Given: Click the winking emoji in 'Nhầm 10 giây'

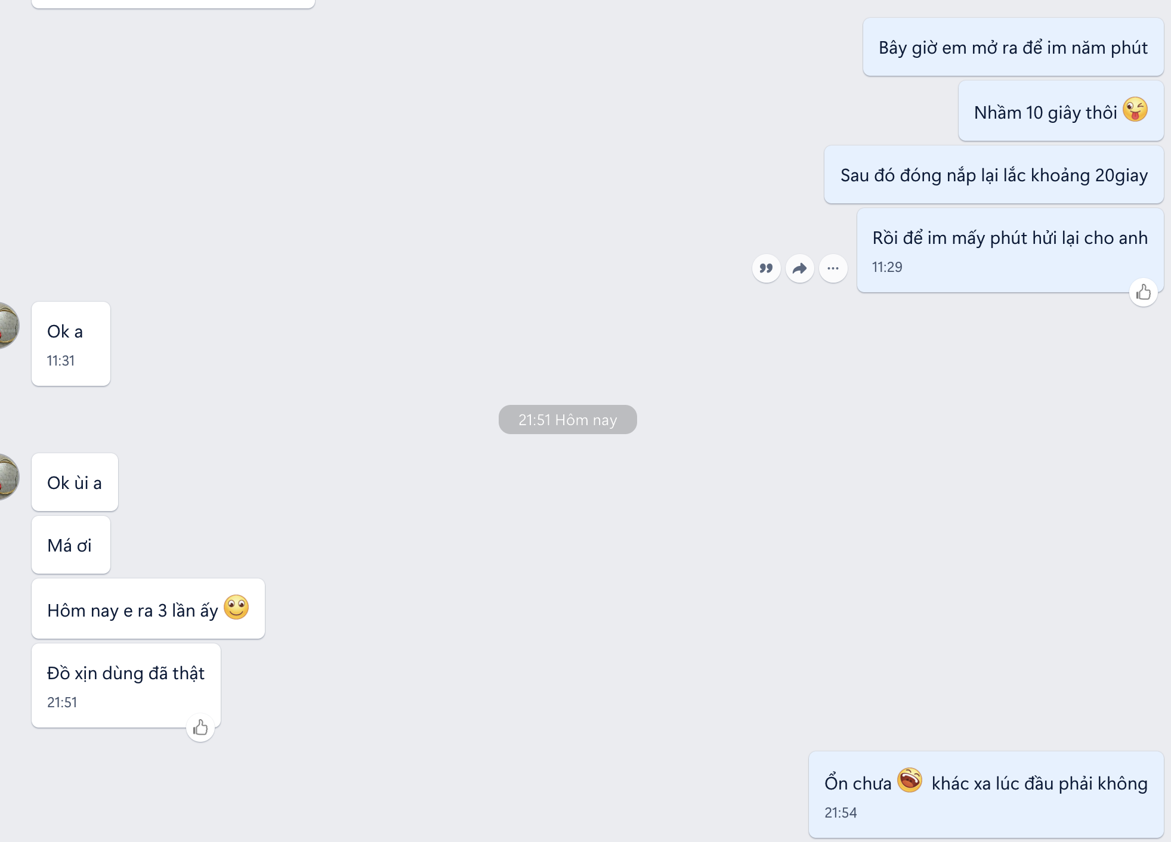Looking at the screenshot, I should tap(1135, 110).
